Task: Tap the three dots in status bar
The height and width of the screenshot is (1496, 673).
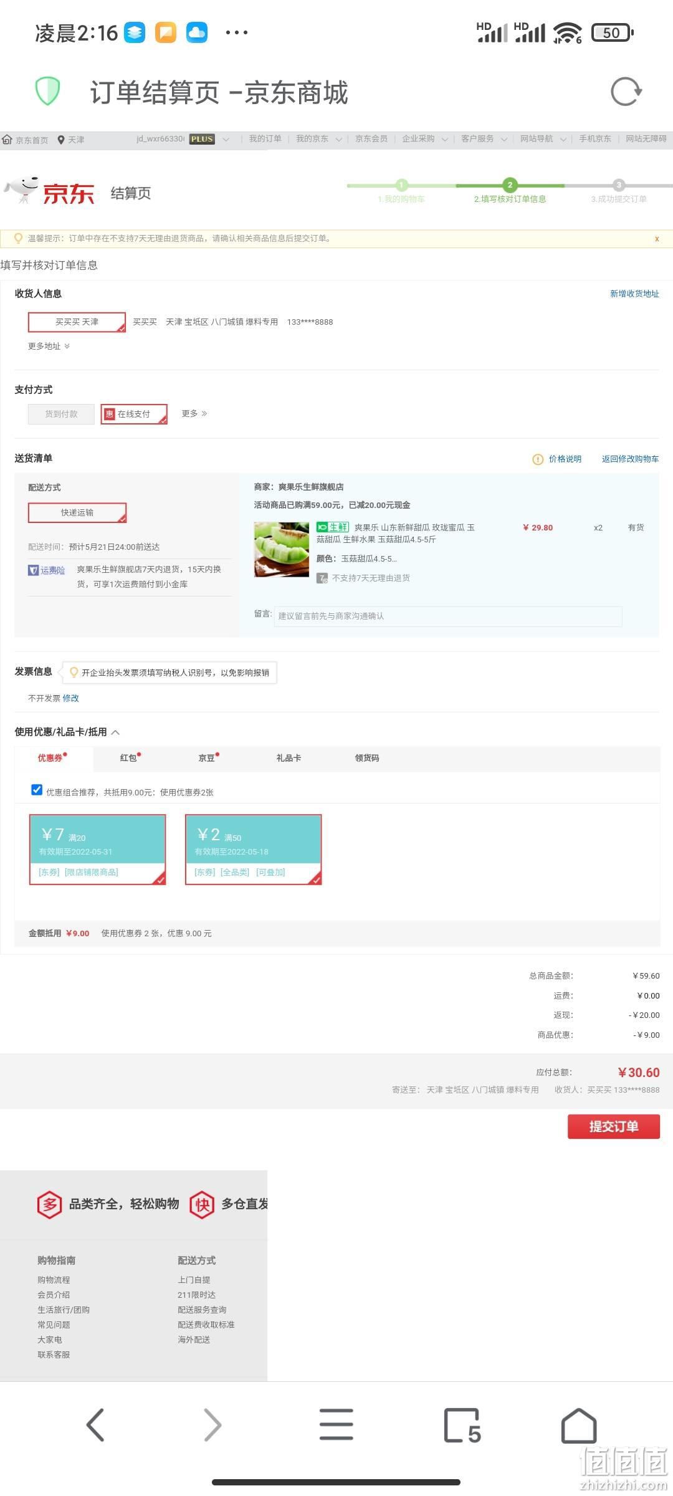Action: click(x=237, y=32)
